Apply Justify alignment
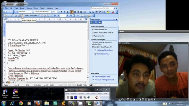Viewport: 189px width, 106px height. 82,12
